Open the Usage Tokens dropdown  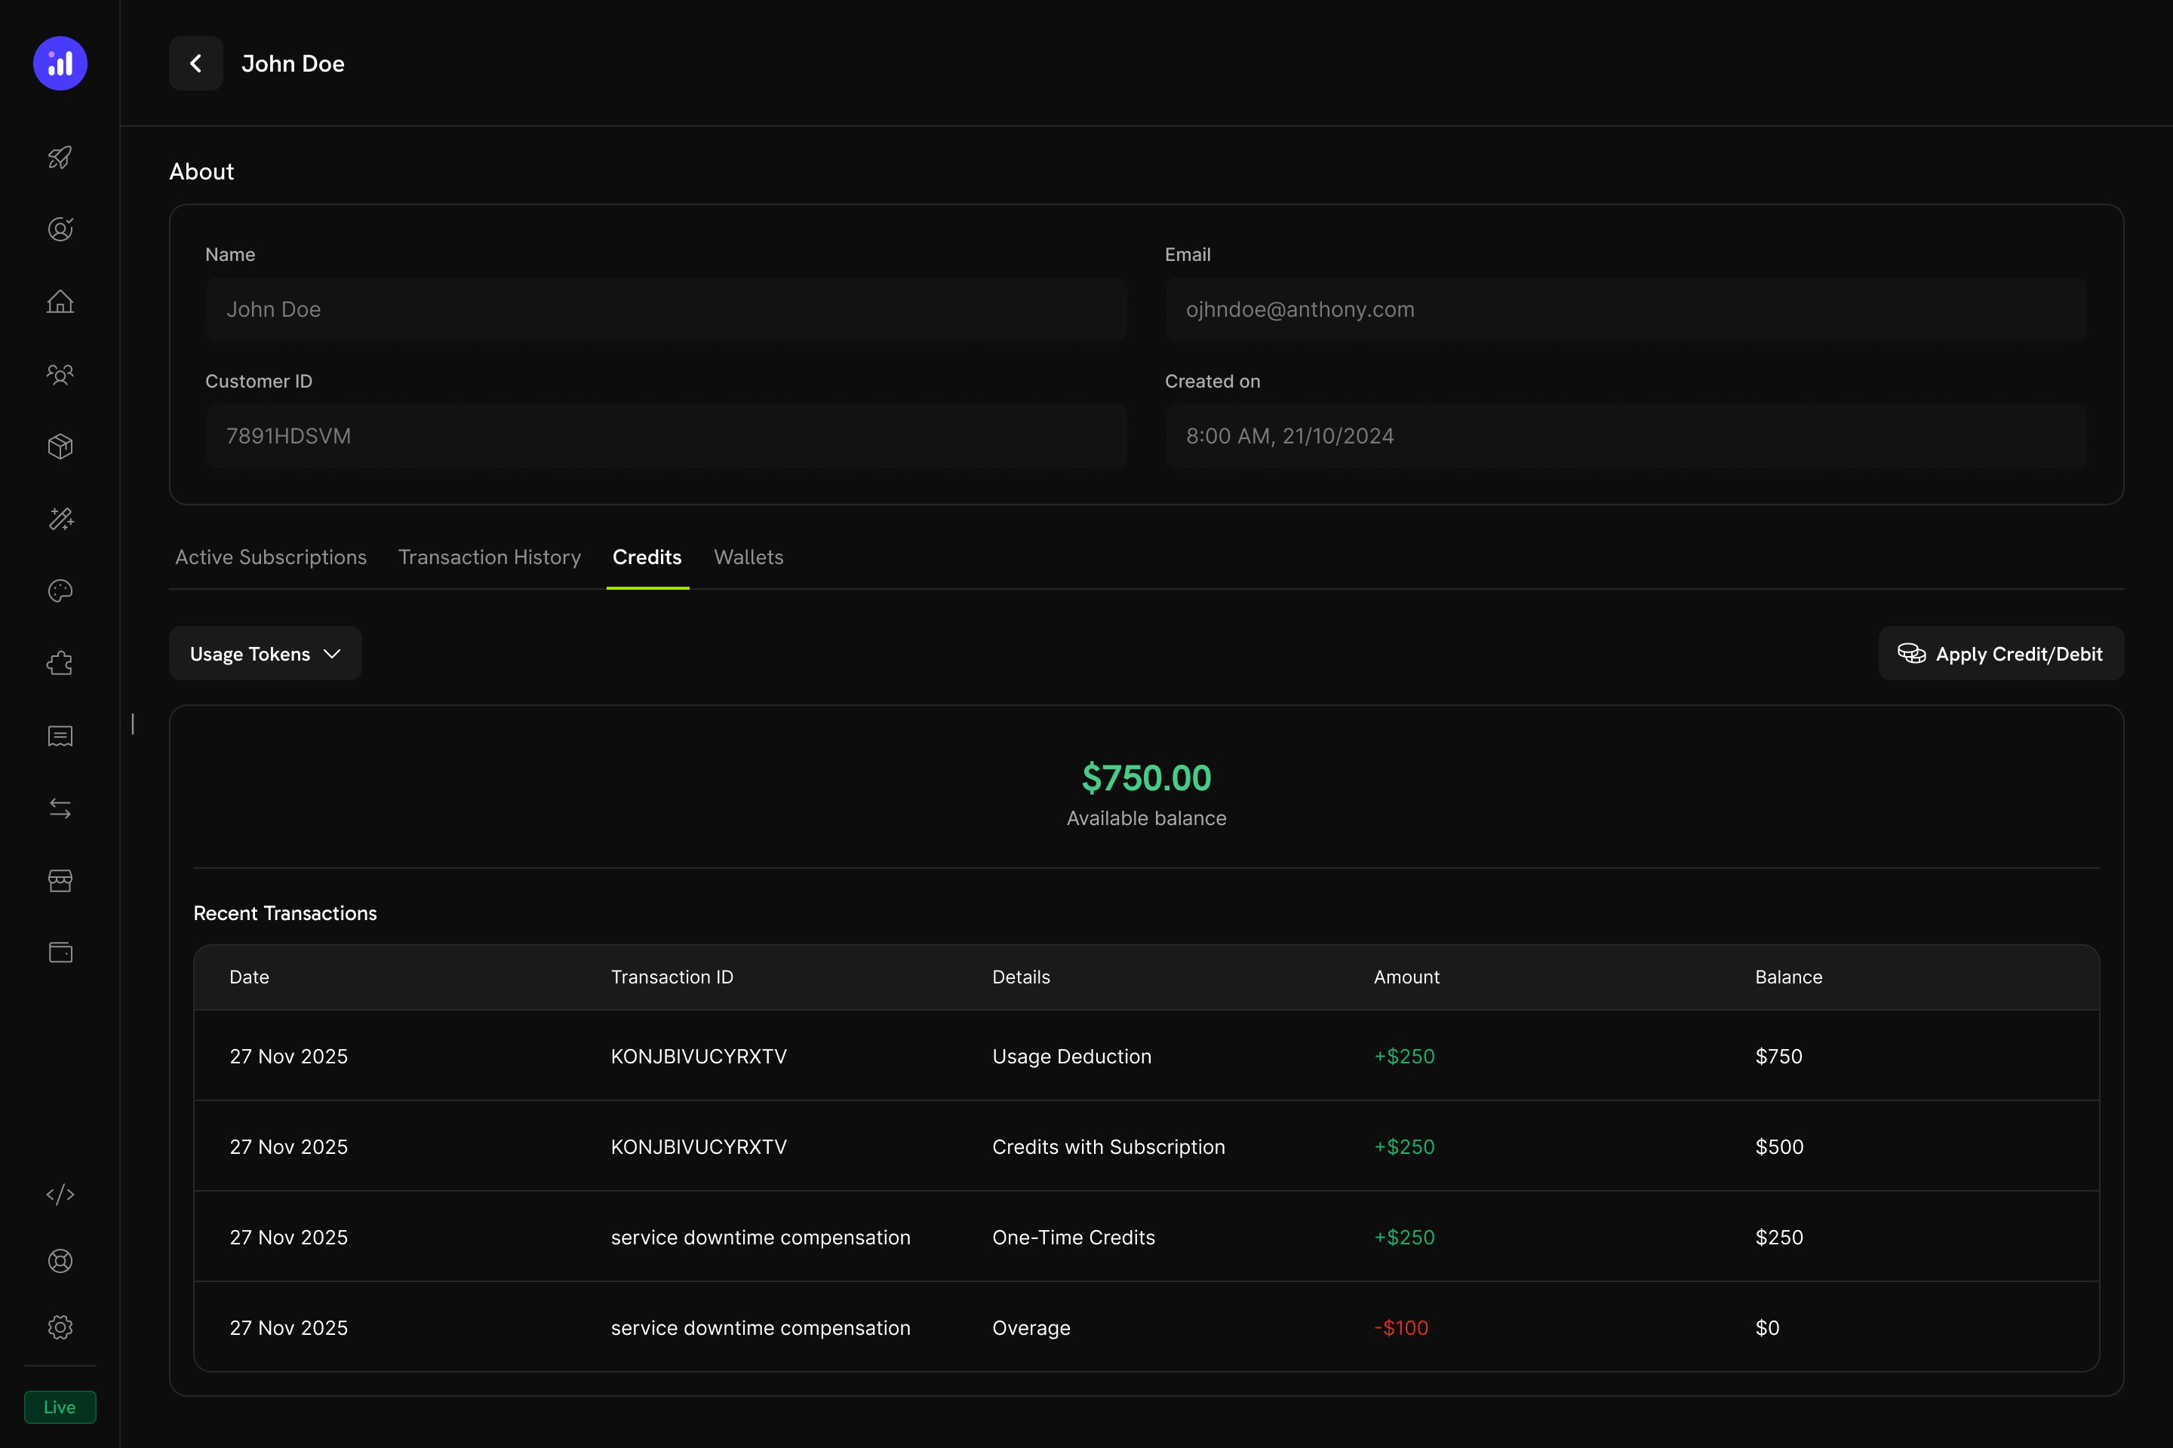(265, 653)
